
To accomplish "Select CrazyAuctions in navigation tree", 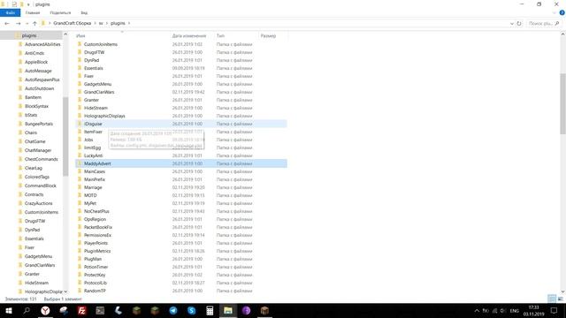I will pyautogui.click(x=39, y=203).
